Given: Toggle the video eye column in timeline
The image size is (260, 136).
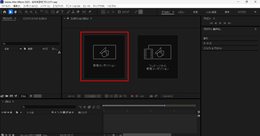Looking at the screenshot, I should coord(2,112).
